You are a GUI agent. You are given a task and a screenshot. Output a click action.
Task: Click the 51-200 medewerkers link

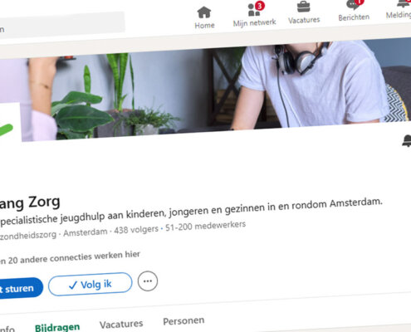pyautogui.click(x=205, y=226)
